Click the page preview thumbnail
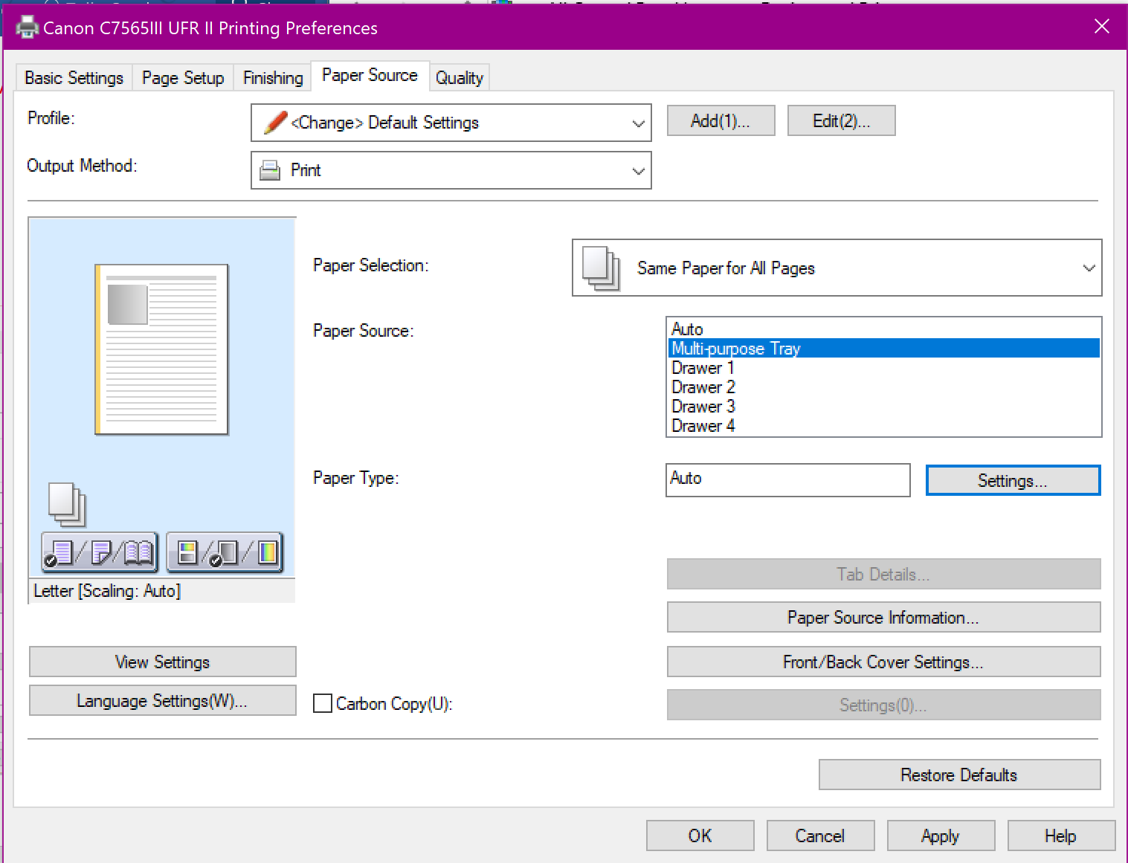The height and width of the screenshot is (863, 1128). (161, 349)
